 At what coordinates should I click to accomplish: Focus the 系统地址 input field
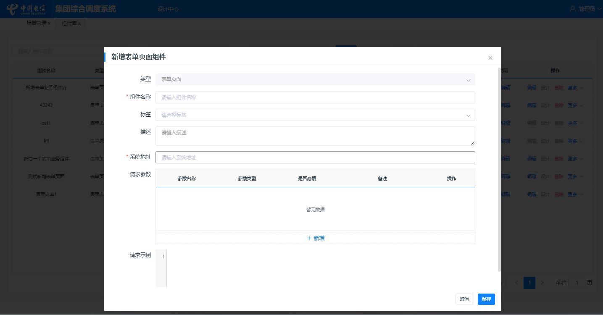(315, 157)
